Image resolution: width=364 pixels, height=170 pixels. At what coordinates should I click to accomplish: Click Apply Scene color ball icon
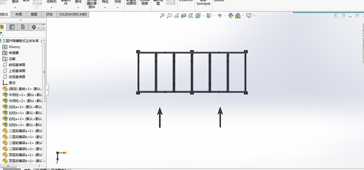[238, 16]
